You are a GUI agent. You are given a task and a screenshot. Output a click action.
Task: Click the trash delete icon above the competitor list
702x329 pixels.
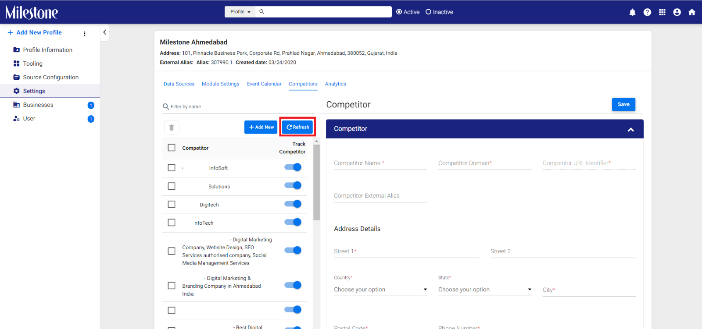point(172,127)
